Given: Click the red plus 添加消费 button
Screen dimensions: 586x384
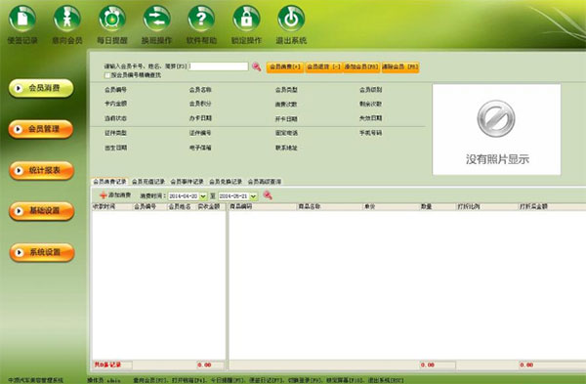Looking at the screenshot, I should (115, 195).
